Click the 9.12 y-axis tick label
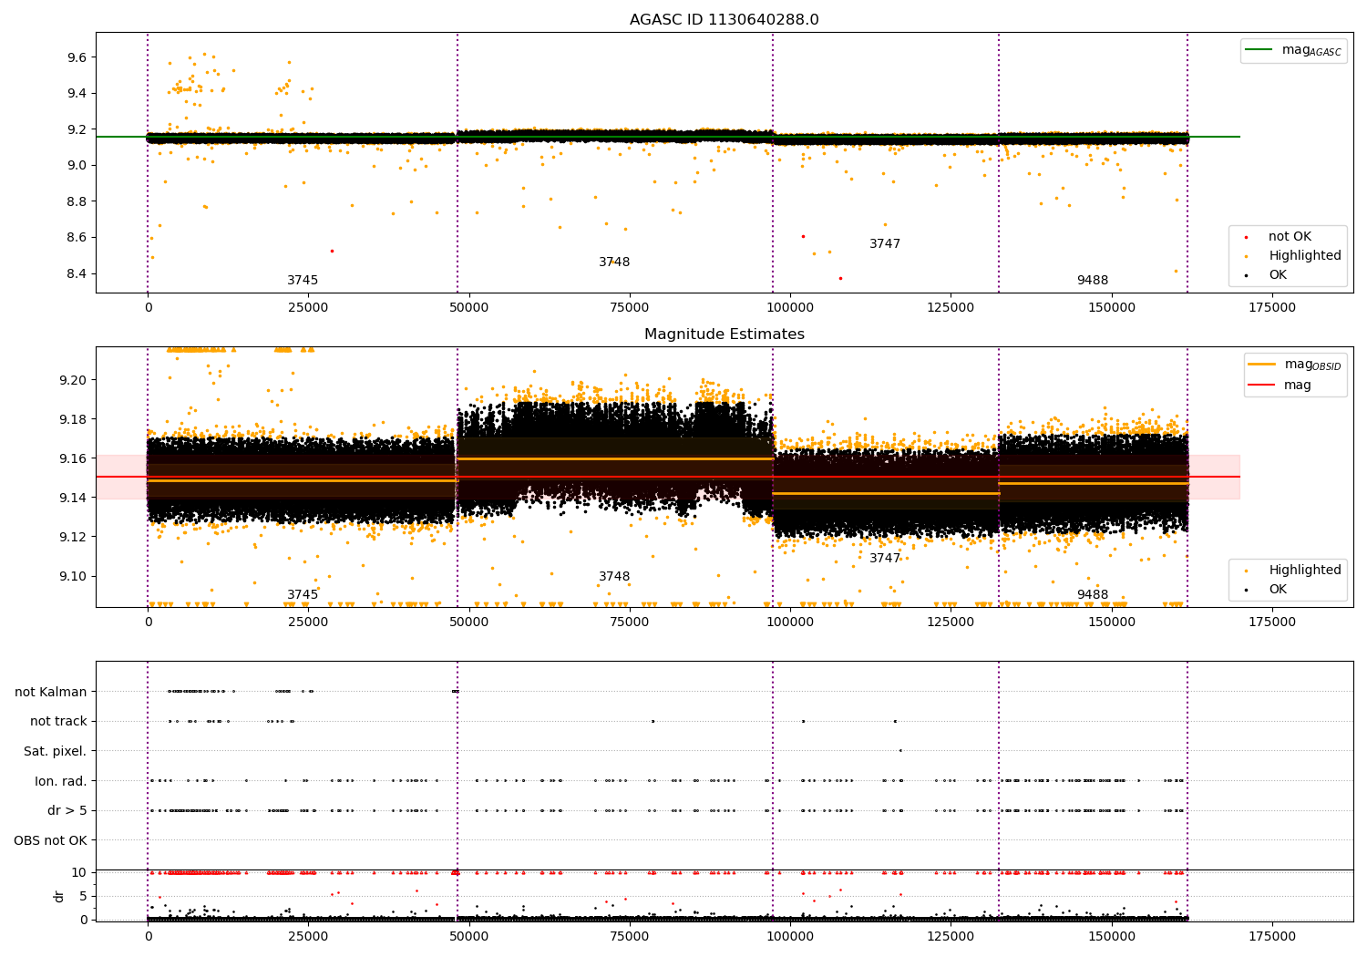The width and height of the screenshot is (1367, 957). [74, 537]
